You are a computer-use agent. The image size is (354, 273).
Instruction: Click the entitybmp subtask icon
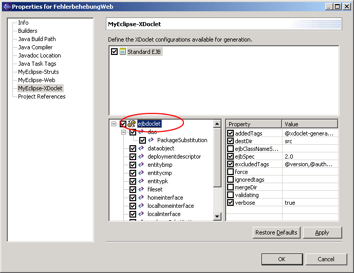point(141,165)
